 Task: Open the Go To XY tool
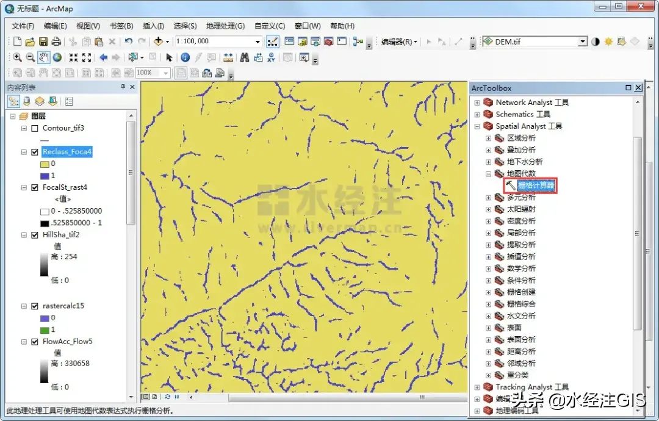(x=270, y=57)
